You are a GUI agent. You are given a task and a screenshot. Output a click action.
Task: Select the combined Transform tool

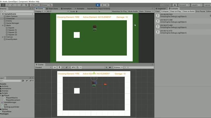[21, 5]
